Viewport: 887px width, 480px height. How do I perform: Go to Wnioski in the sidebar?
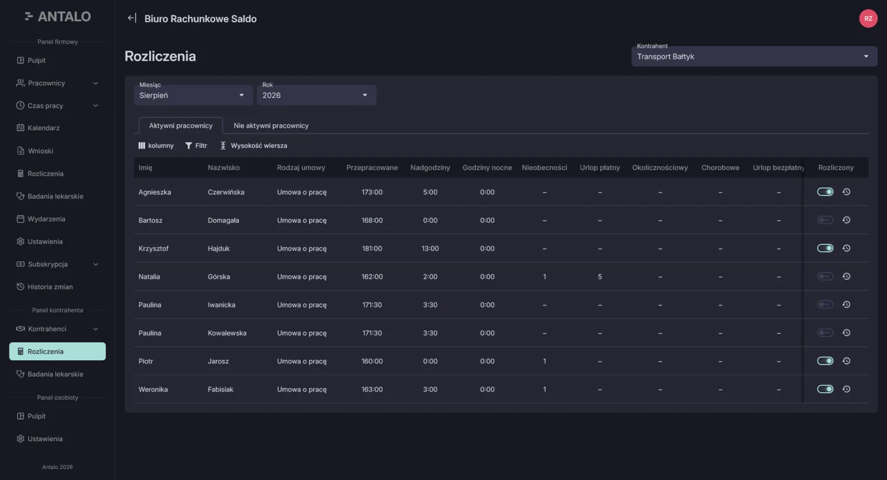point(58,151)
